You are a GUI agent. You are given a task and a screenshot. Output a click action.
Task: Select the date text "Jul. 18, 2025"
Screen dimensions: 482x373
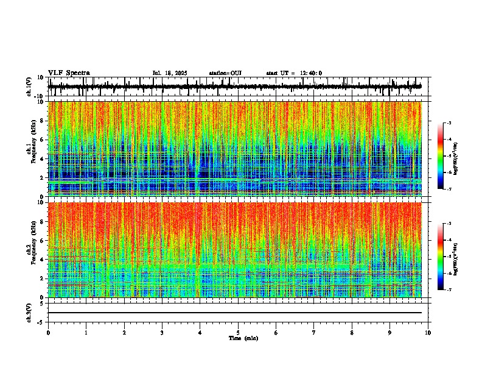point(170,73)
